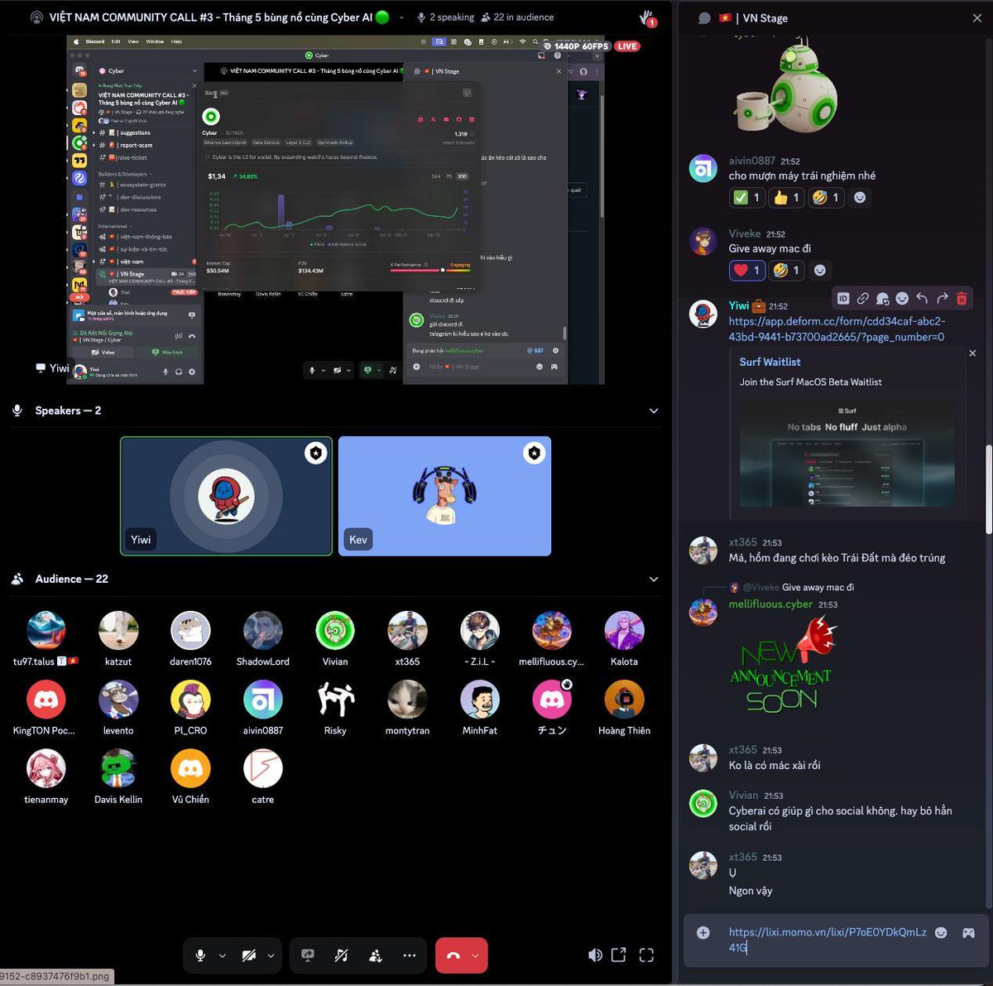
Task: Open the New Announcement Soon GIF
Action: click(x=784, y=666)
